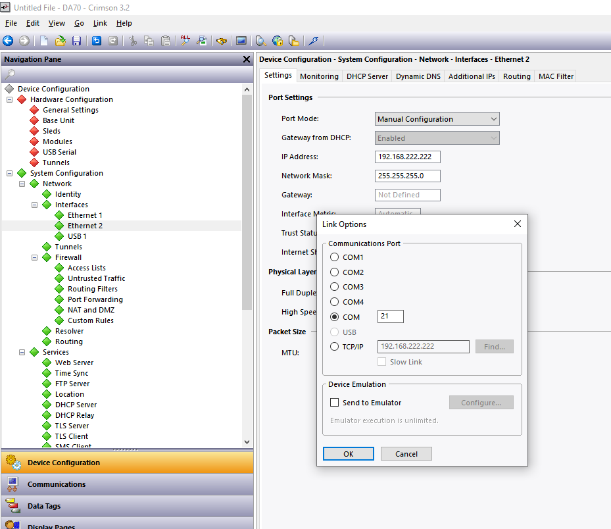Switch to the MAC Filter tab
611x529 pixels.
pyautogui.click(x=556, y=76)
